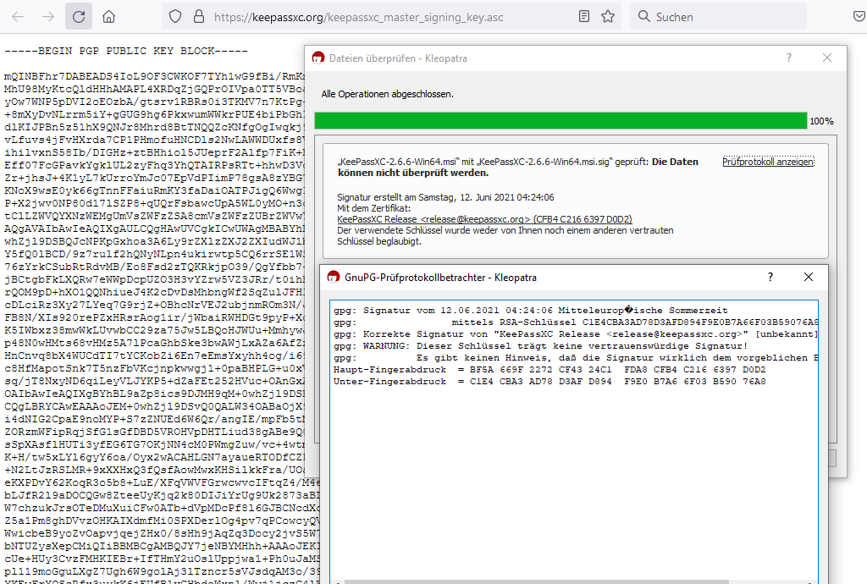Click the gpg Signatur vom 12.06.2021 line

tap(531, 311)
